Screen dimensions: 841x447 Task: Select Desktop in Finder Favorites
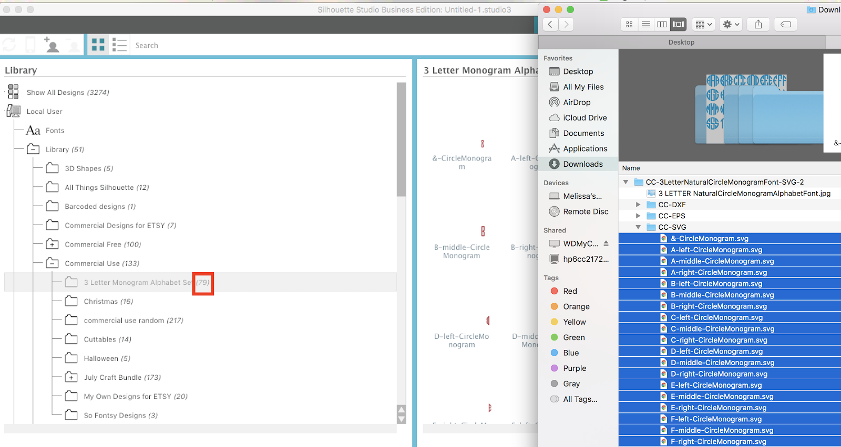[x=578, y=71]
